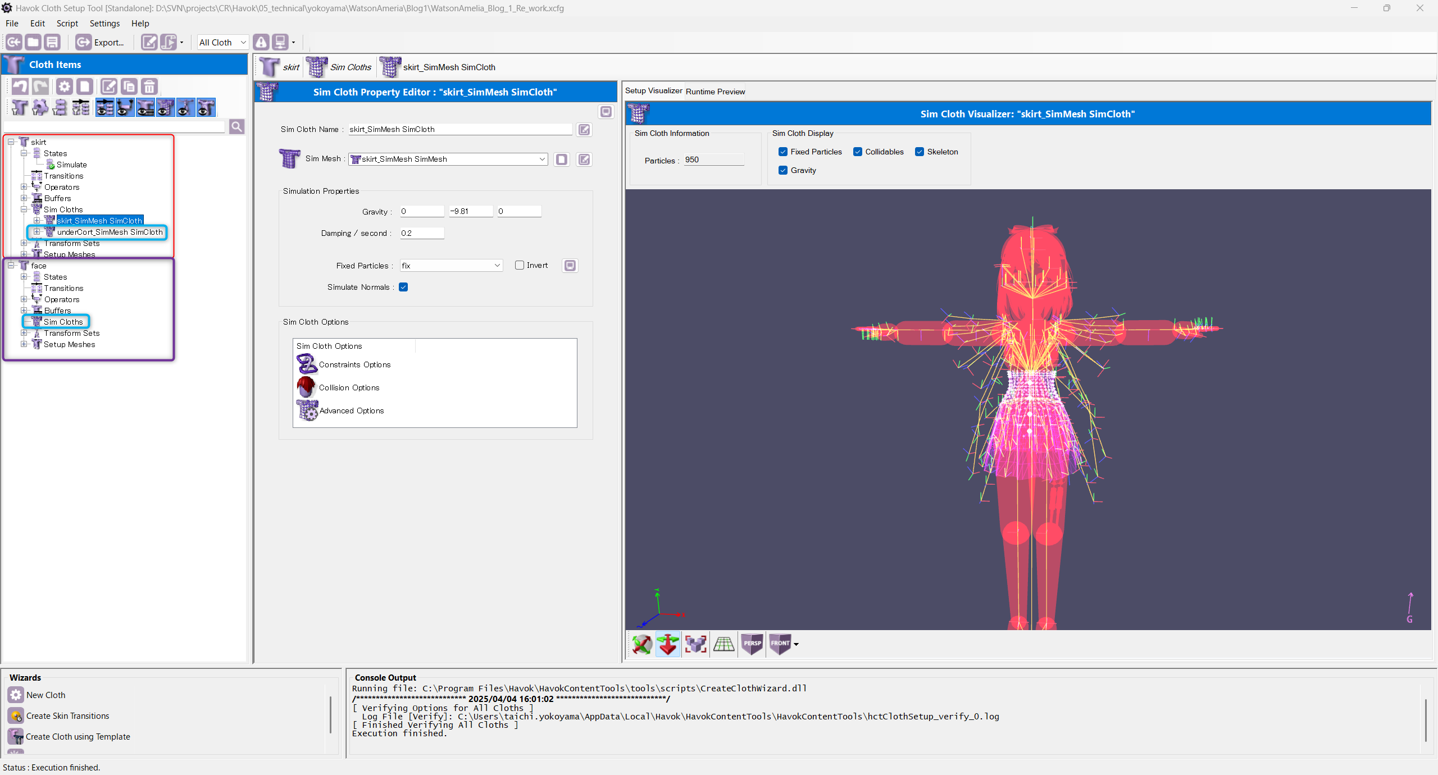The height and width of the screenshot is (775, 1438).
Task: Click the gear filter icon in Cloth Items
Action: click(x=40, y=107)
